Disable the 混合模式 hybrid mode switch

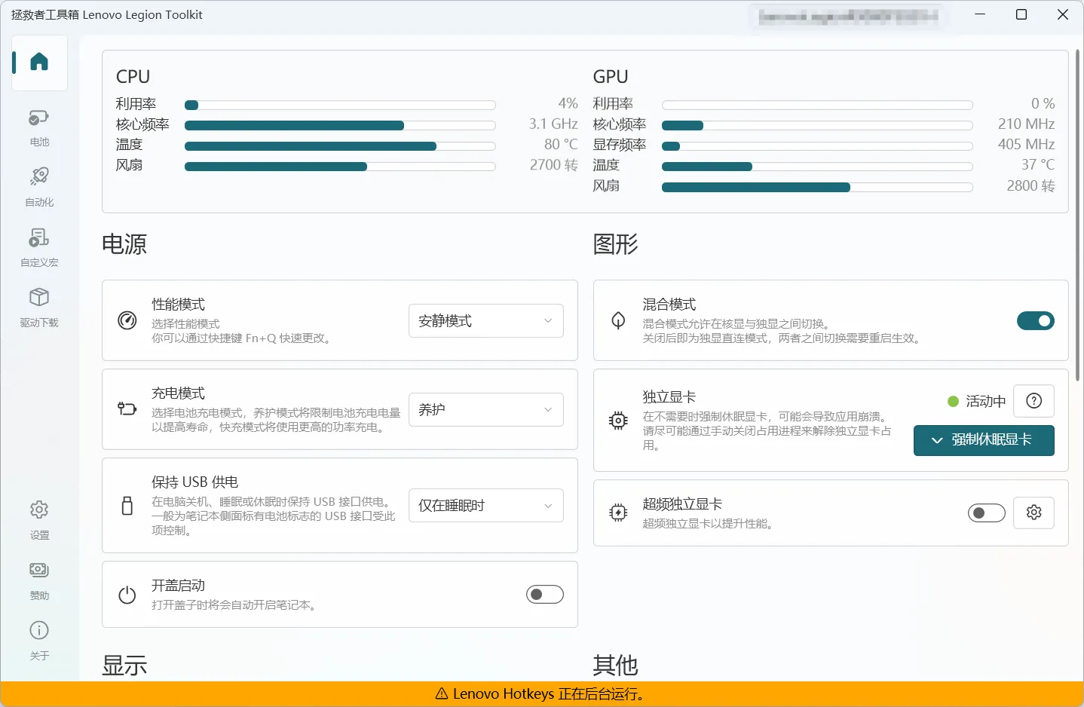(1035, 321)
